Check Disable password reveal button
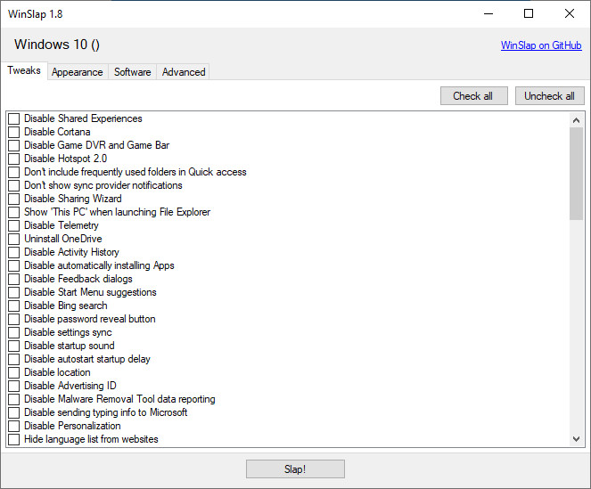 [x=14, y=319]
